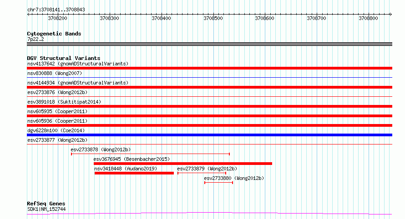Open dgv6228n100 (Coe2014) label
405x219 pixels.
tap(56, 130)
